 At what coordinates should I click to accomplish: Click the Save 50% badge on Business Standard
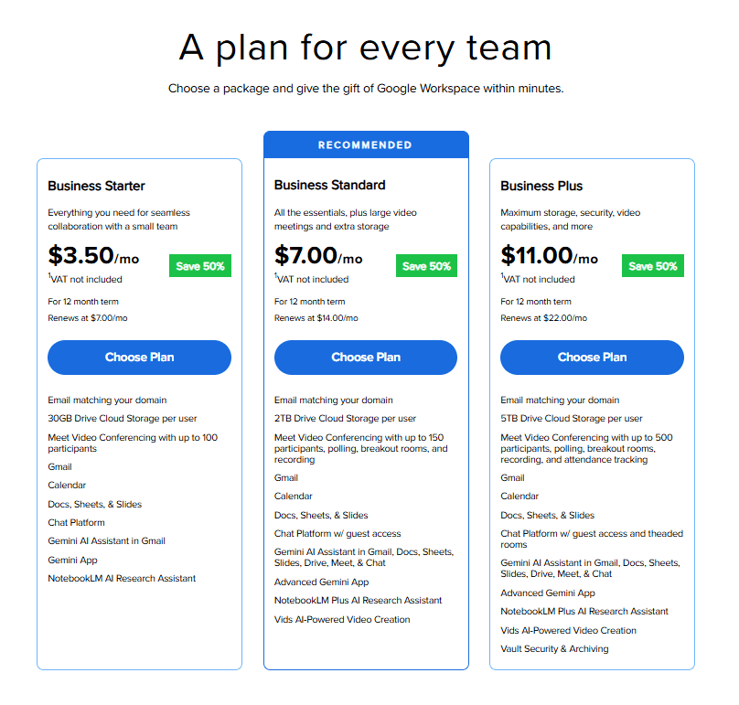[x=426, y=266]
